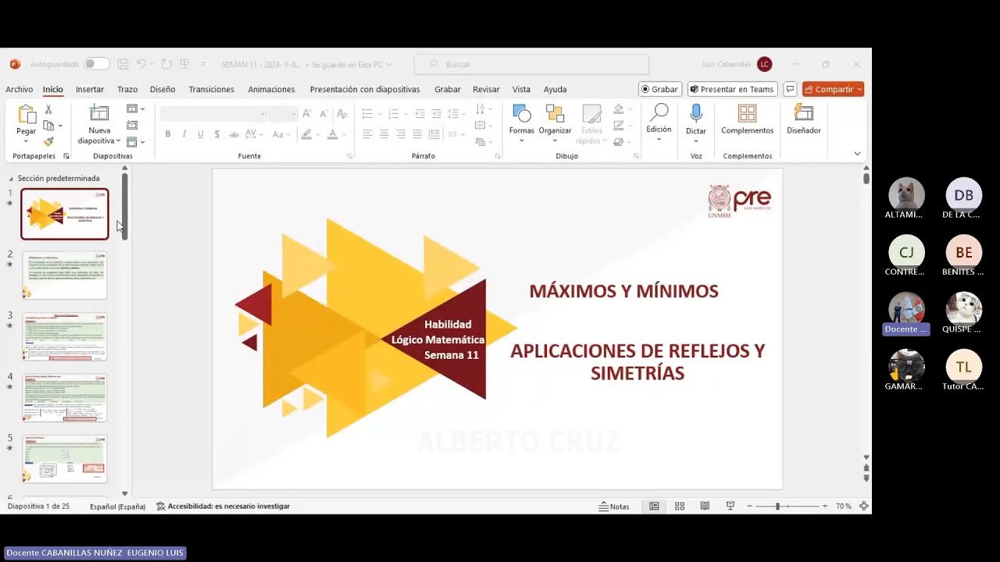Click the Copy icon
Image resolution: width=1000 pixels, height=562 pixels.
pos(48,126)
